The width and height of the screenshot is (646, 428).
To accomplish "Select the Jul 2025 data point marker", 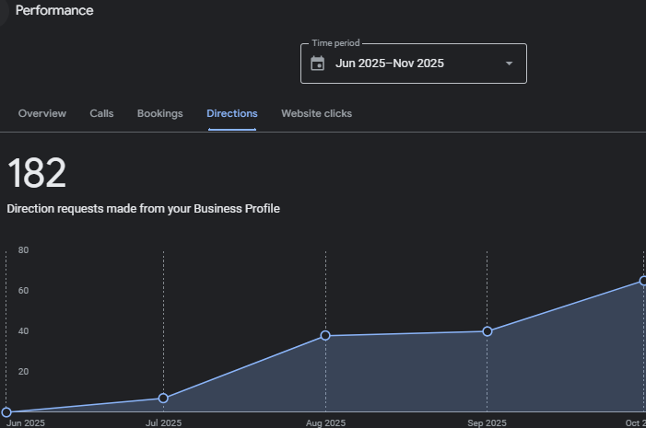I will point(163,399).
